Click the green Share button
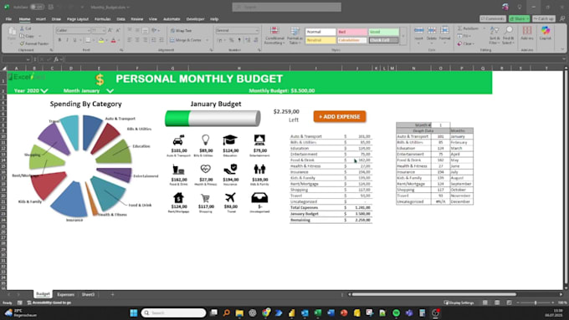 [x=519, y=19]
